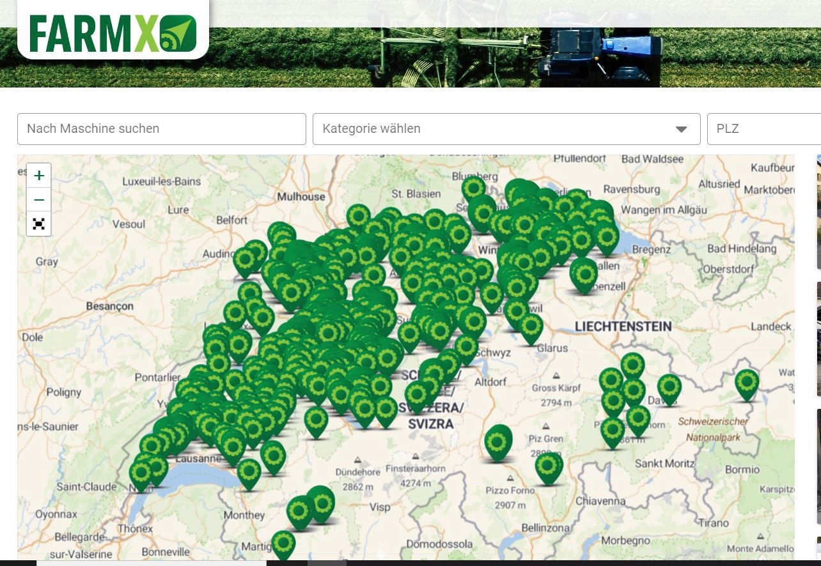This screenshot has width=821, height=566.
Task: Click the marker near Martigny at map bottom
Action: 283,544
